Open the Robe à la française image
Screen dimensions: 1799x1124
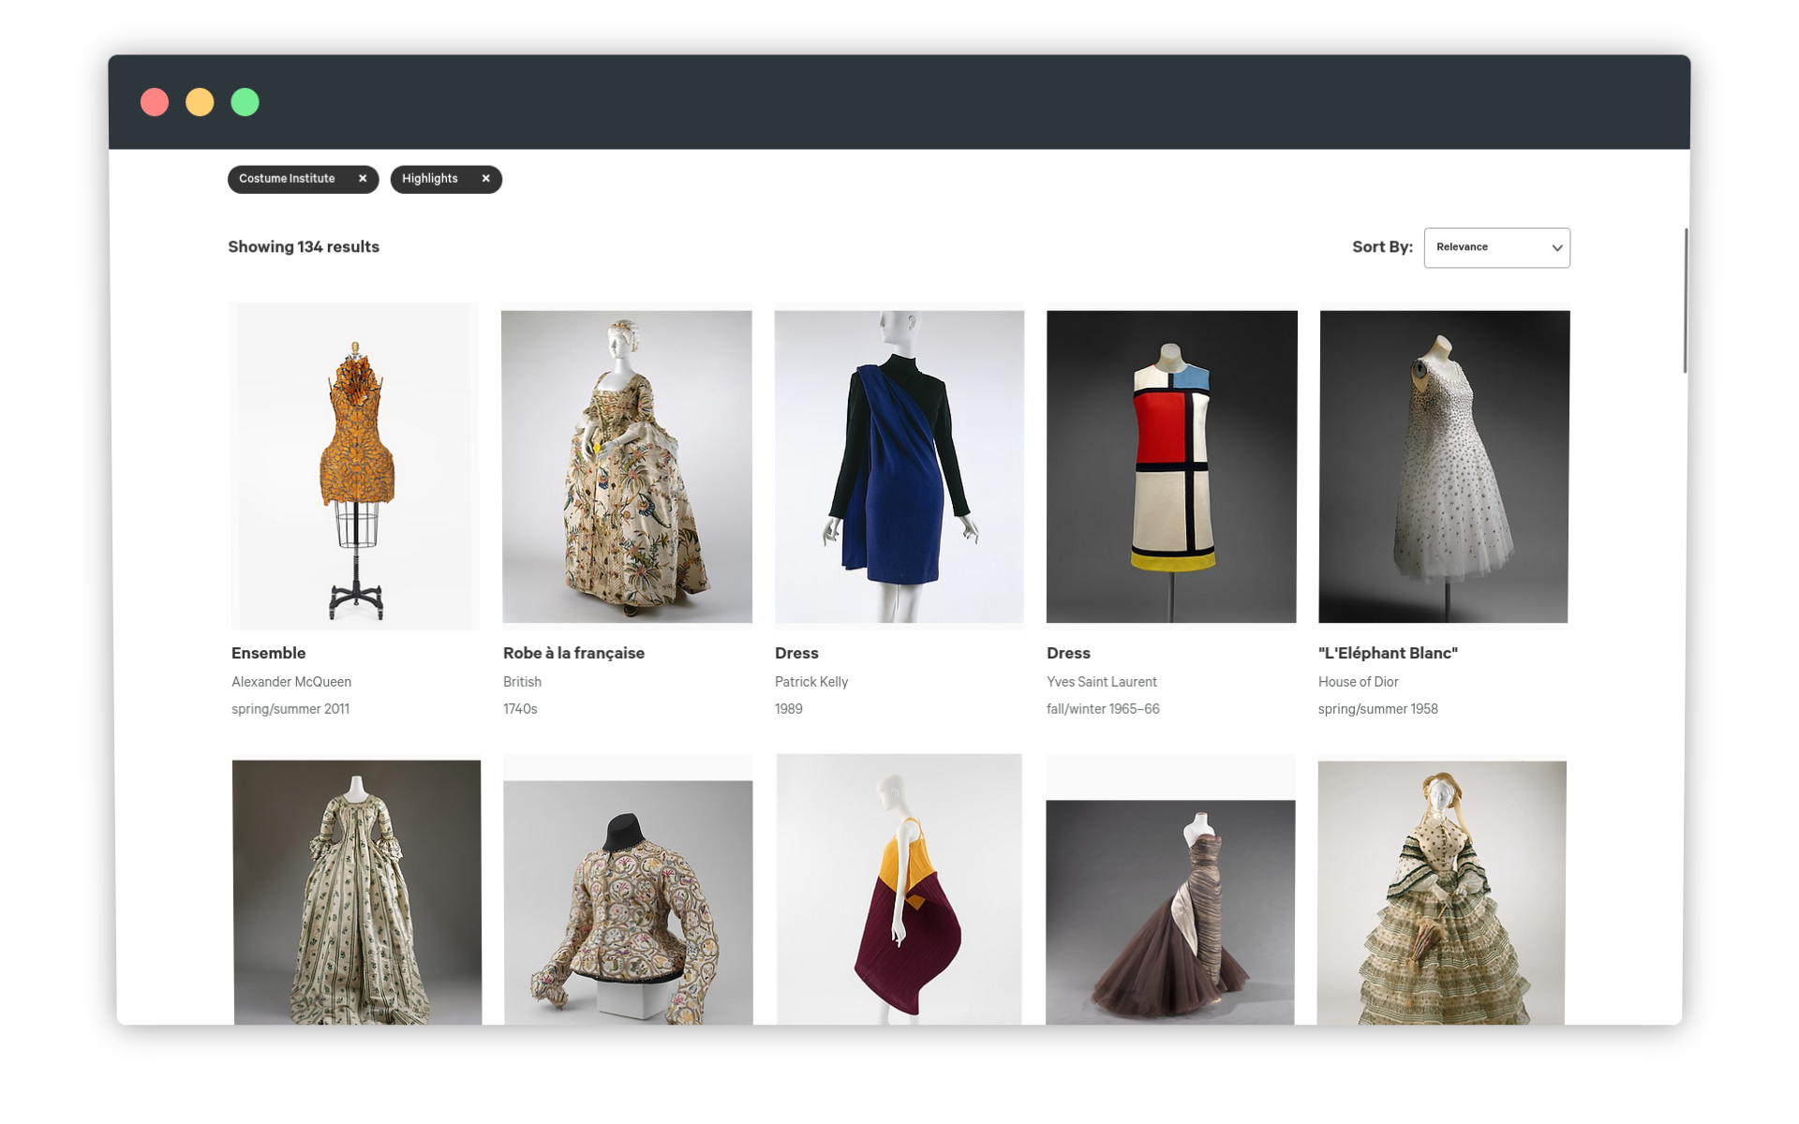(x=627, y=466)
